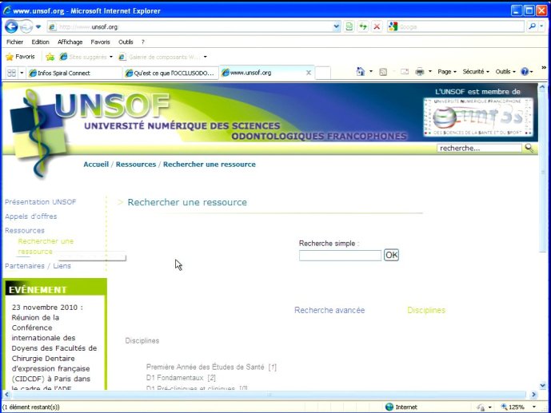Click the browser Back arrow button
Image resolution: width=551 pixels, height=413 pixels.
[11, 26]
